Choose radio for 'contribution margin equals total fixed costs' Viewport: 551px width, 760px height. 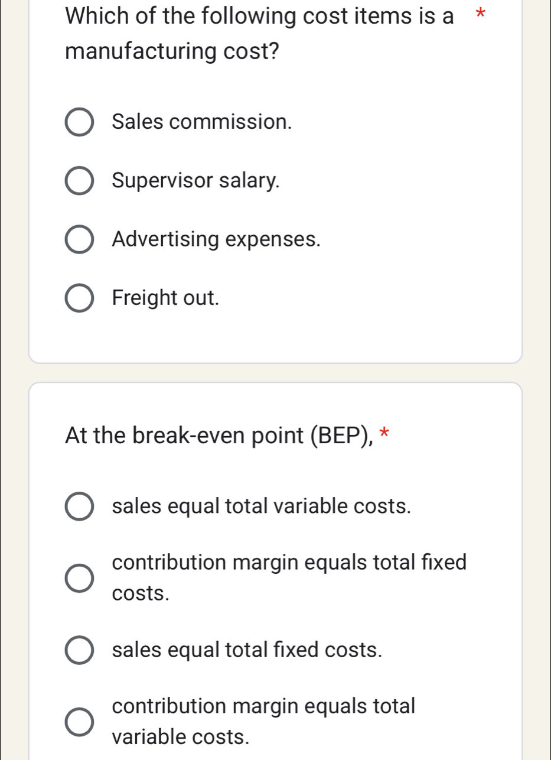(x=79, y=577)
